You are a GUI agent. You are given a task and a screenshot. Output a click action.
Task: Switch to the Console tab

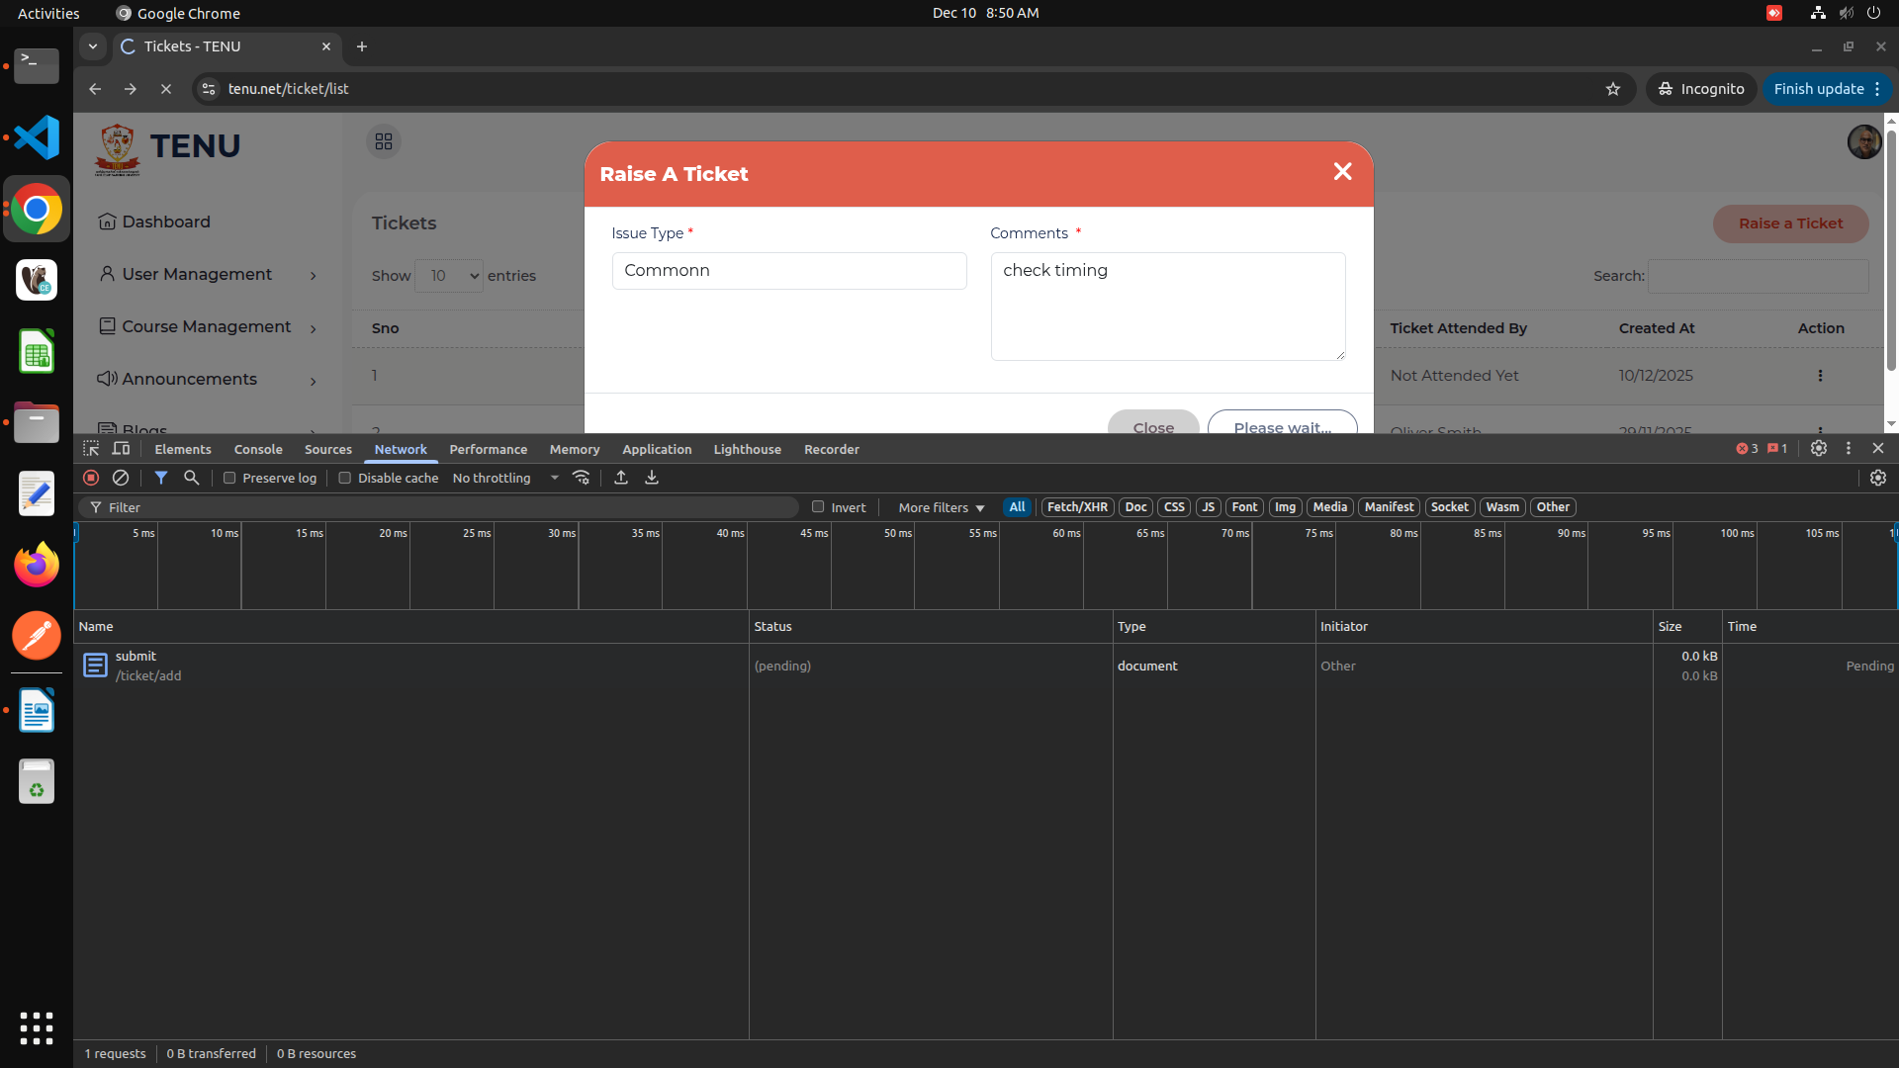click(258, 449)
